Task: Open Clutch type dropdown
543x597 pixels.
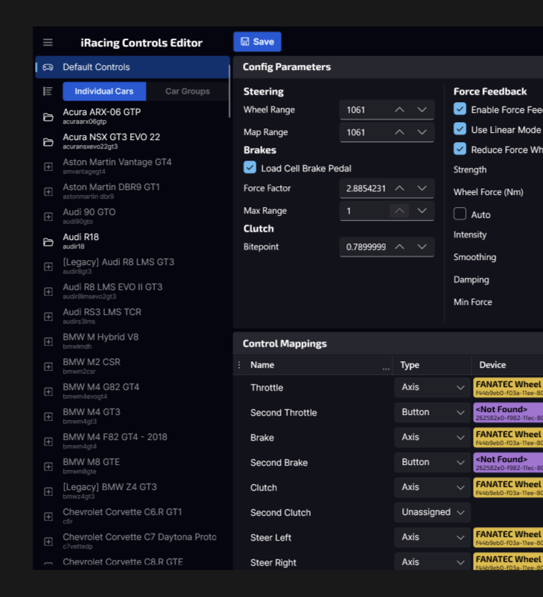Action: (432, 487)
